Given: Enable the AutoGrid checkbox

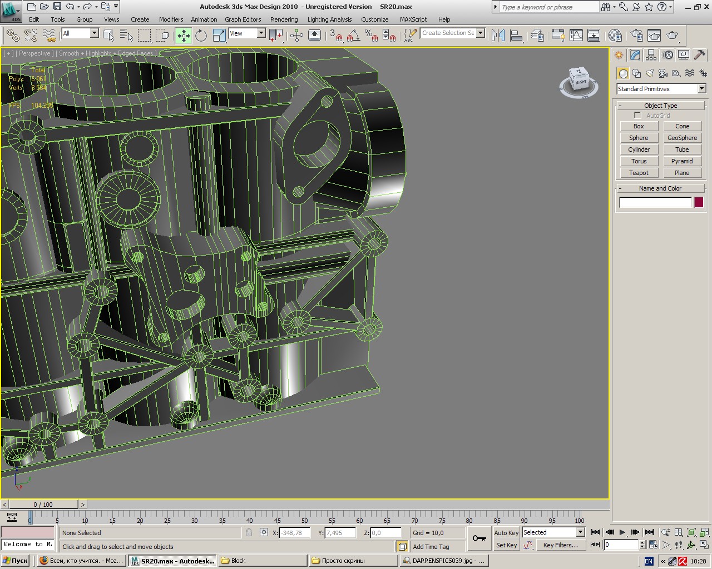Looking at the screenshot, I should coord(637,116).
